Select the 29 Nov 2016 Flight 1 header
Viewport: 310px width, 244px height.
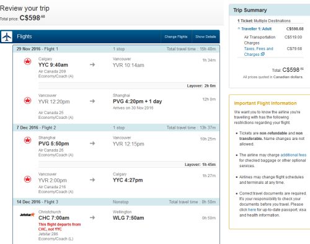pyautogui.click(x=116, y=49)
